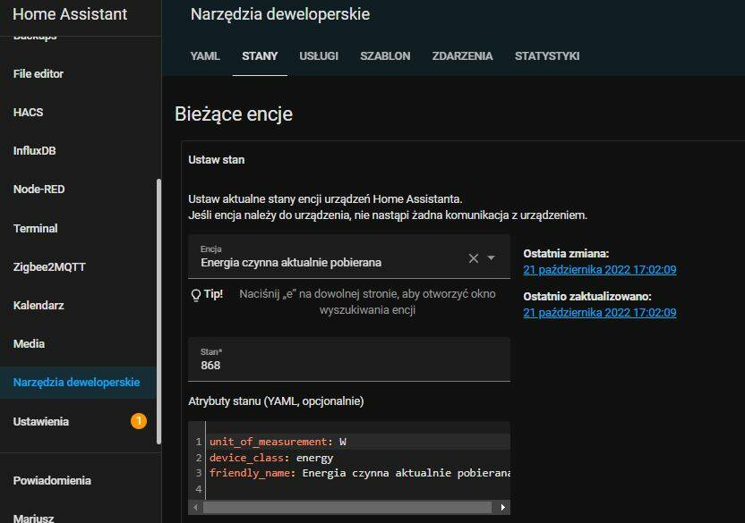This screenshot has height=523, width=745.
Task: Click the Home Assistant title
Action: click(x=70, y=14)
